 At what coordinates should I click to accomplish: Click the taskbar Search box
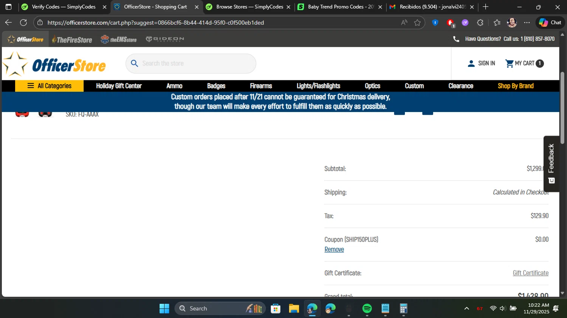220,309
